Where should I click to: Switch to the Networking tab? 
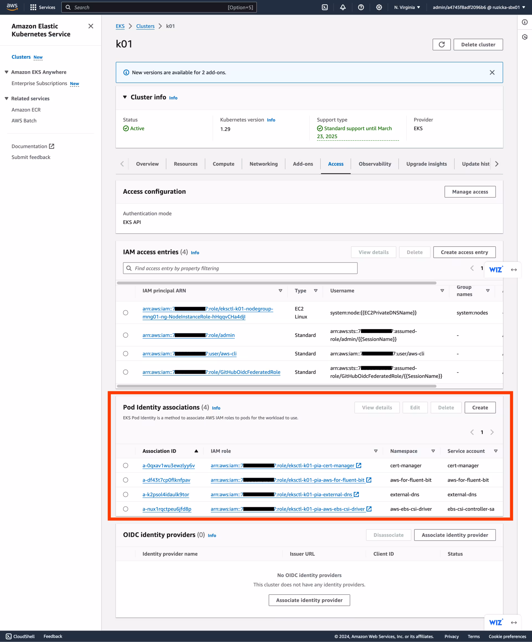click(264, 164)
